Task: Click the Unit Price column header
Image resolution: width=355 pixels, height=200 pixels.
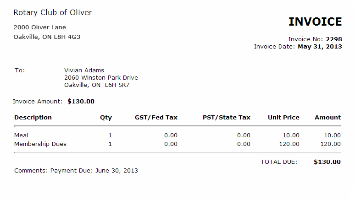Action: [283, 117]
